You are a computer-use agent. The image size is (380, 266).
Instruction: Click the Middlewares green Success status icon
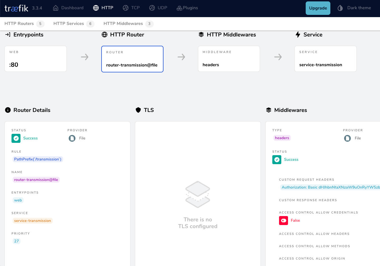pos(277,160)
